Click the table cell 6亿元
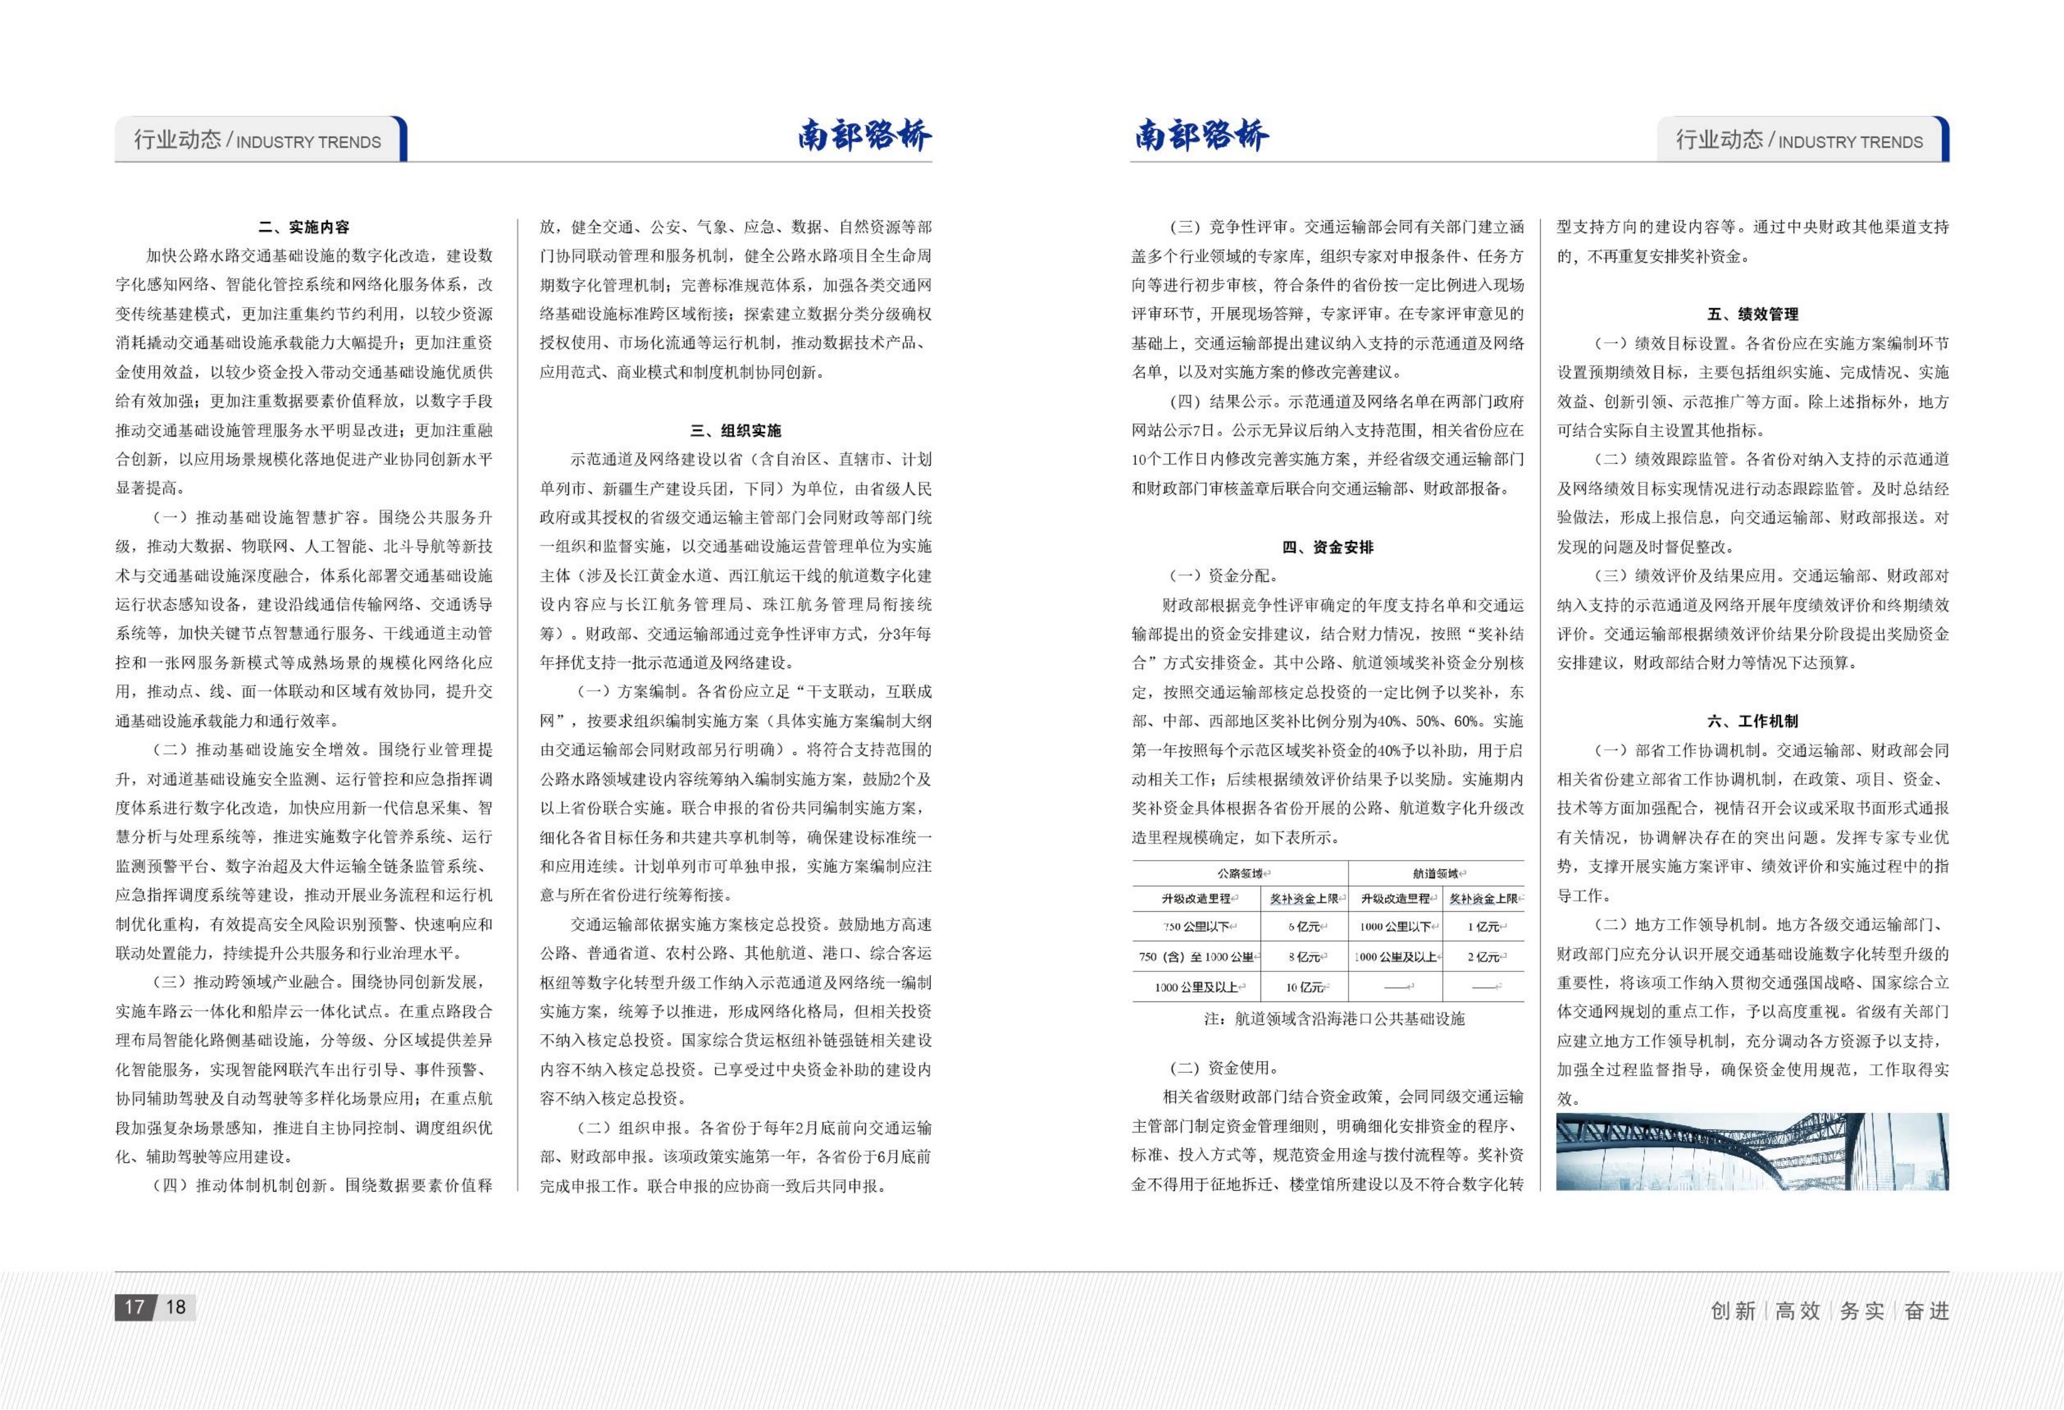2064x1410 pixels. pyautogui.click(x=1304, y=927)
